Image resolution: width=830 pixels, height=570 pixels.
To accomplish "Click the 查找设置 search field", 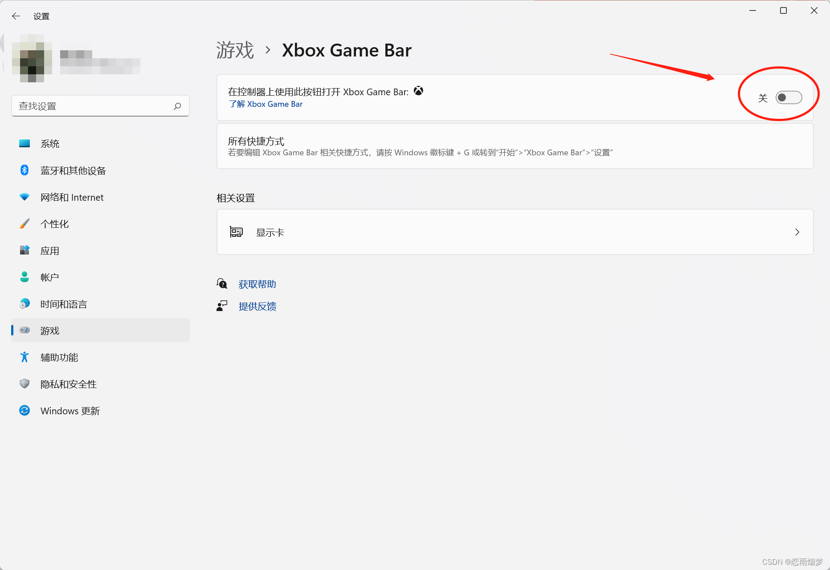I will [100, 106].
